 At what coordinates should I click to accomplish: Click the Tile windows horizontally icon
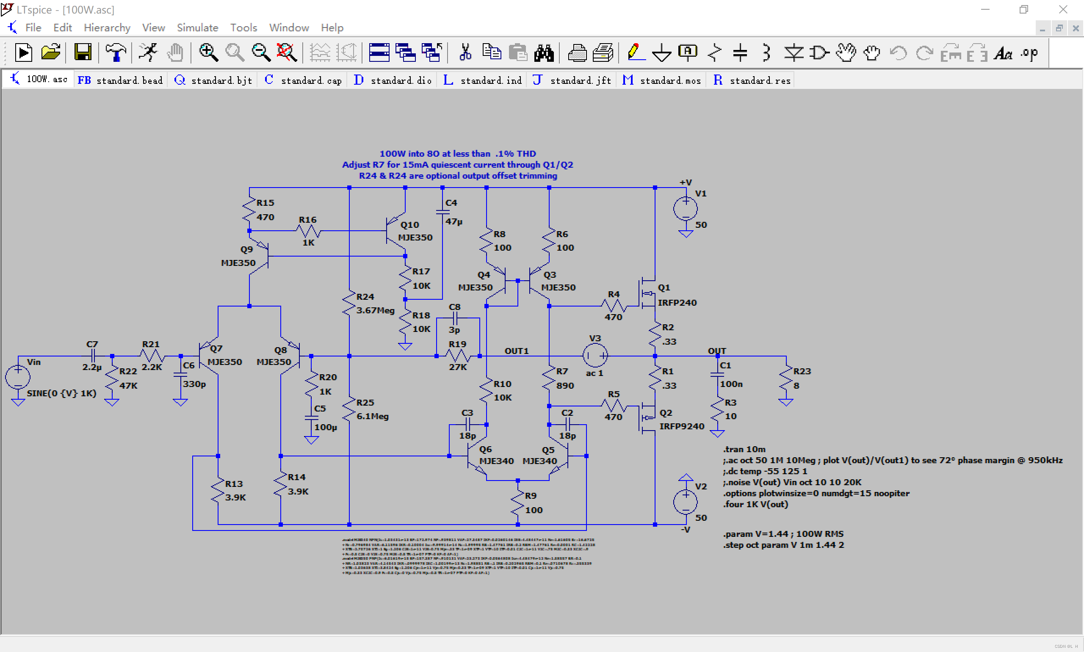point(379,53)
